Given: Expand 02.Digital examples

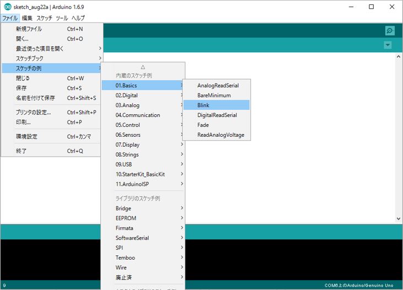Looking at the screenshot, I should click(143, 96).
